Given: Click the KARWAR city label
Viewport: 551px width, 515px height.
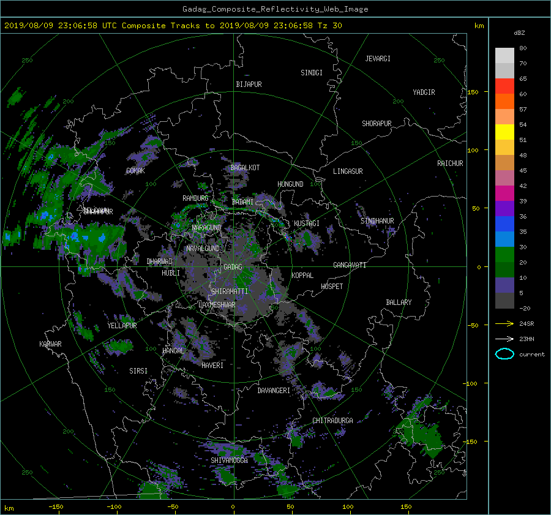Looking at the screenshot, I should pos(50,344).
